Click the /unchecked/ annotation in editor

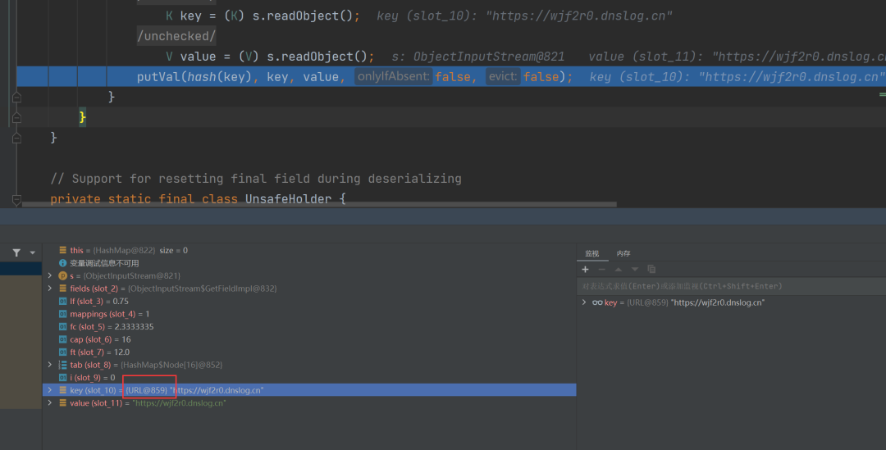coord(176,36)
